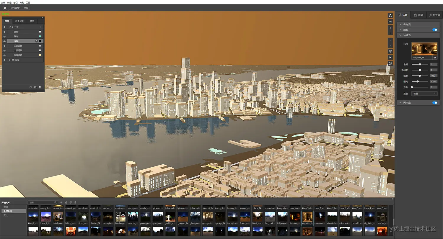Screen dimensions: 443x239
Task: Click the minus zoom-out viewport button
Action: tap(390, 33)
